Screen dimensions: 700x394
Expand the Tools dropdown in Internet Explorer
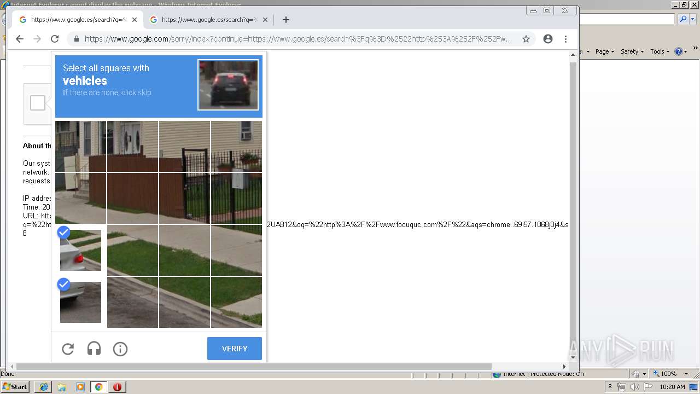click(x=660, y=51)
